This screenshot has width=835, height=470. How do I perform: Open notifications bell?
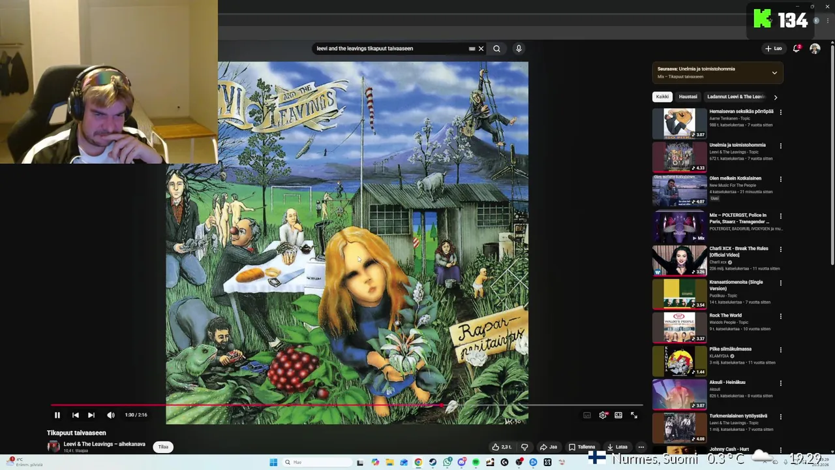pyautogui.click(x=797, y=48)
